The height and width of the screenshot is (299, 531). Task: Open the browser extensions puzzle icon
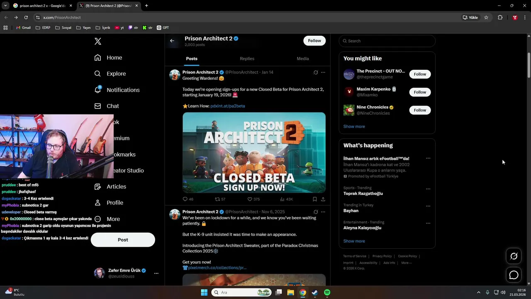500,17
